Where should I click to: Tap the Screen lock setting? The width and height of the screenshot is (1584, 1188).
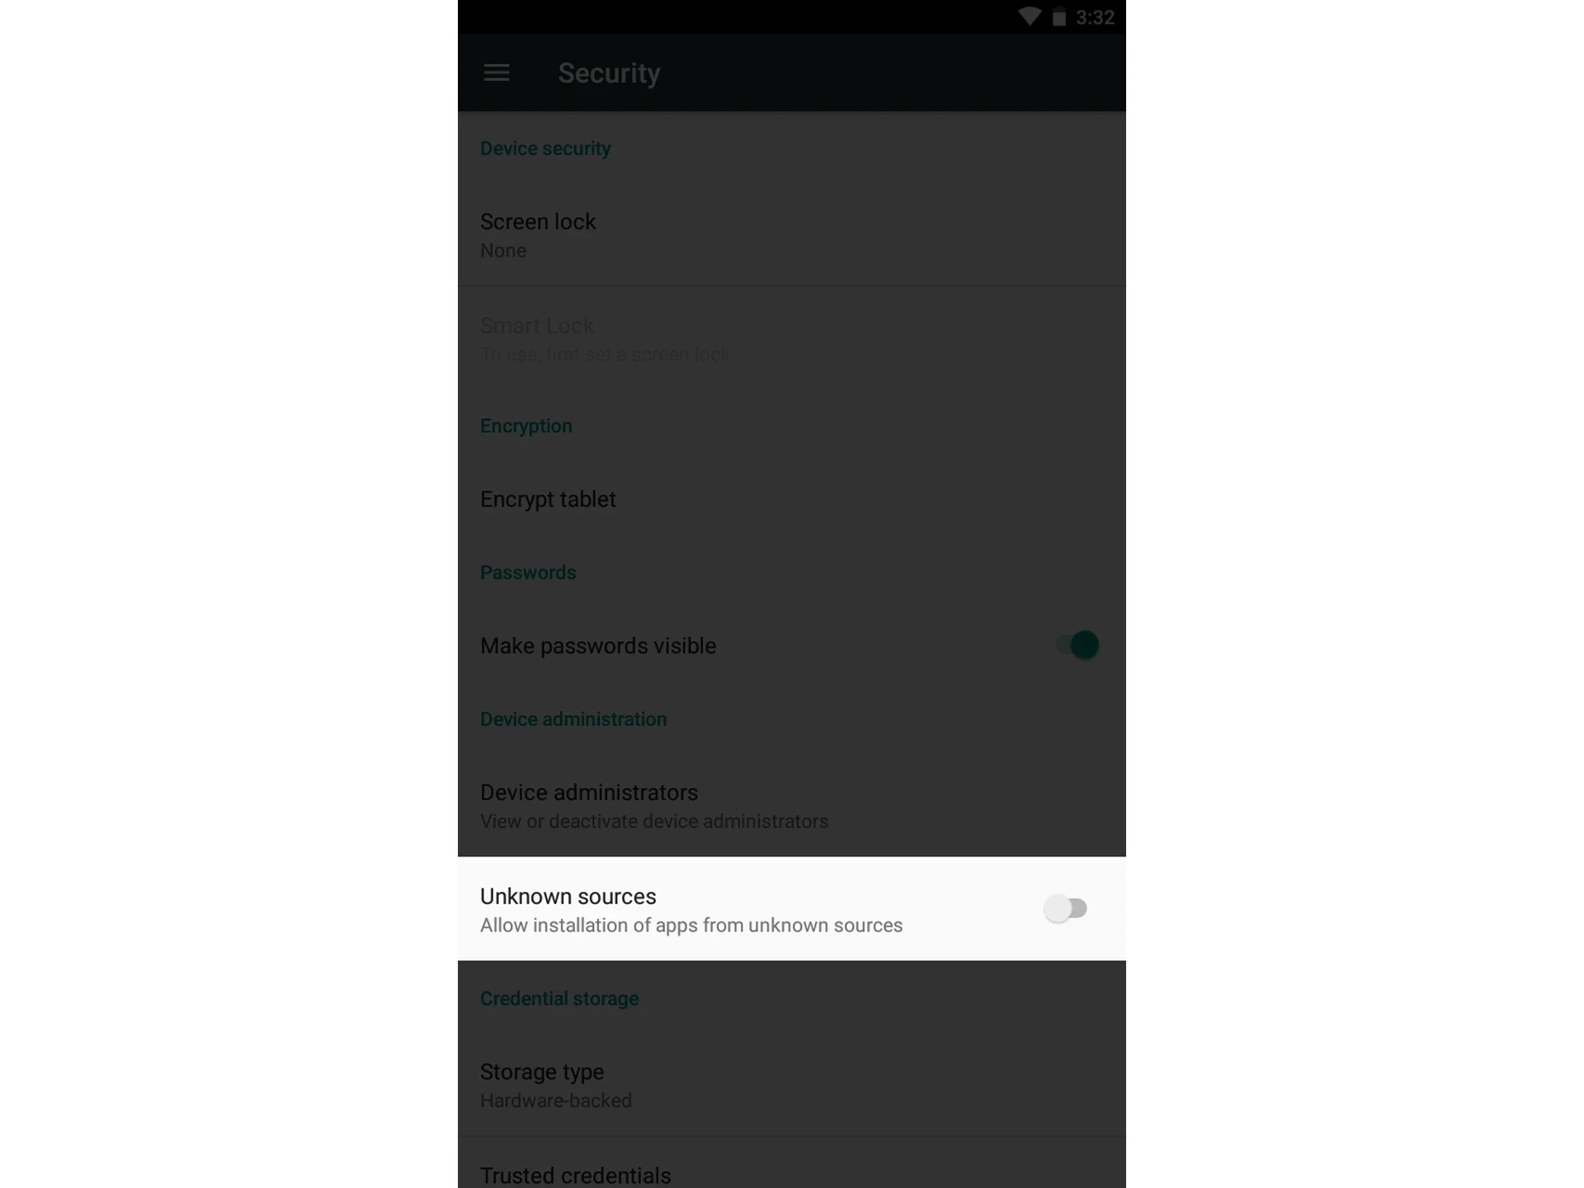pyautogui.click(x=790, y=233)
